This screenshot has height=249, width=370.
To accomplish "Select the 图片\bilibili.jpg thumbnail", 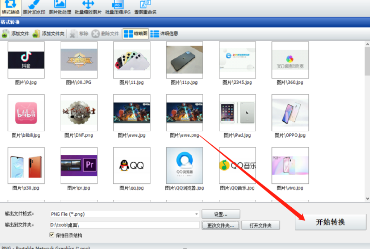I will pyautogui.click(x=26, y=113).
